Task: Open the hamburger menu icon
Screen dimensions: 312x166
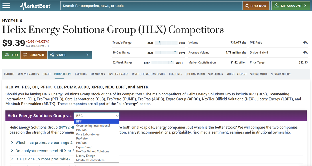Action: point(6,6)
